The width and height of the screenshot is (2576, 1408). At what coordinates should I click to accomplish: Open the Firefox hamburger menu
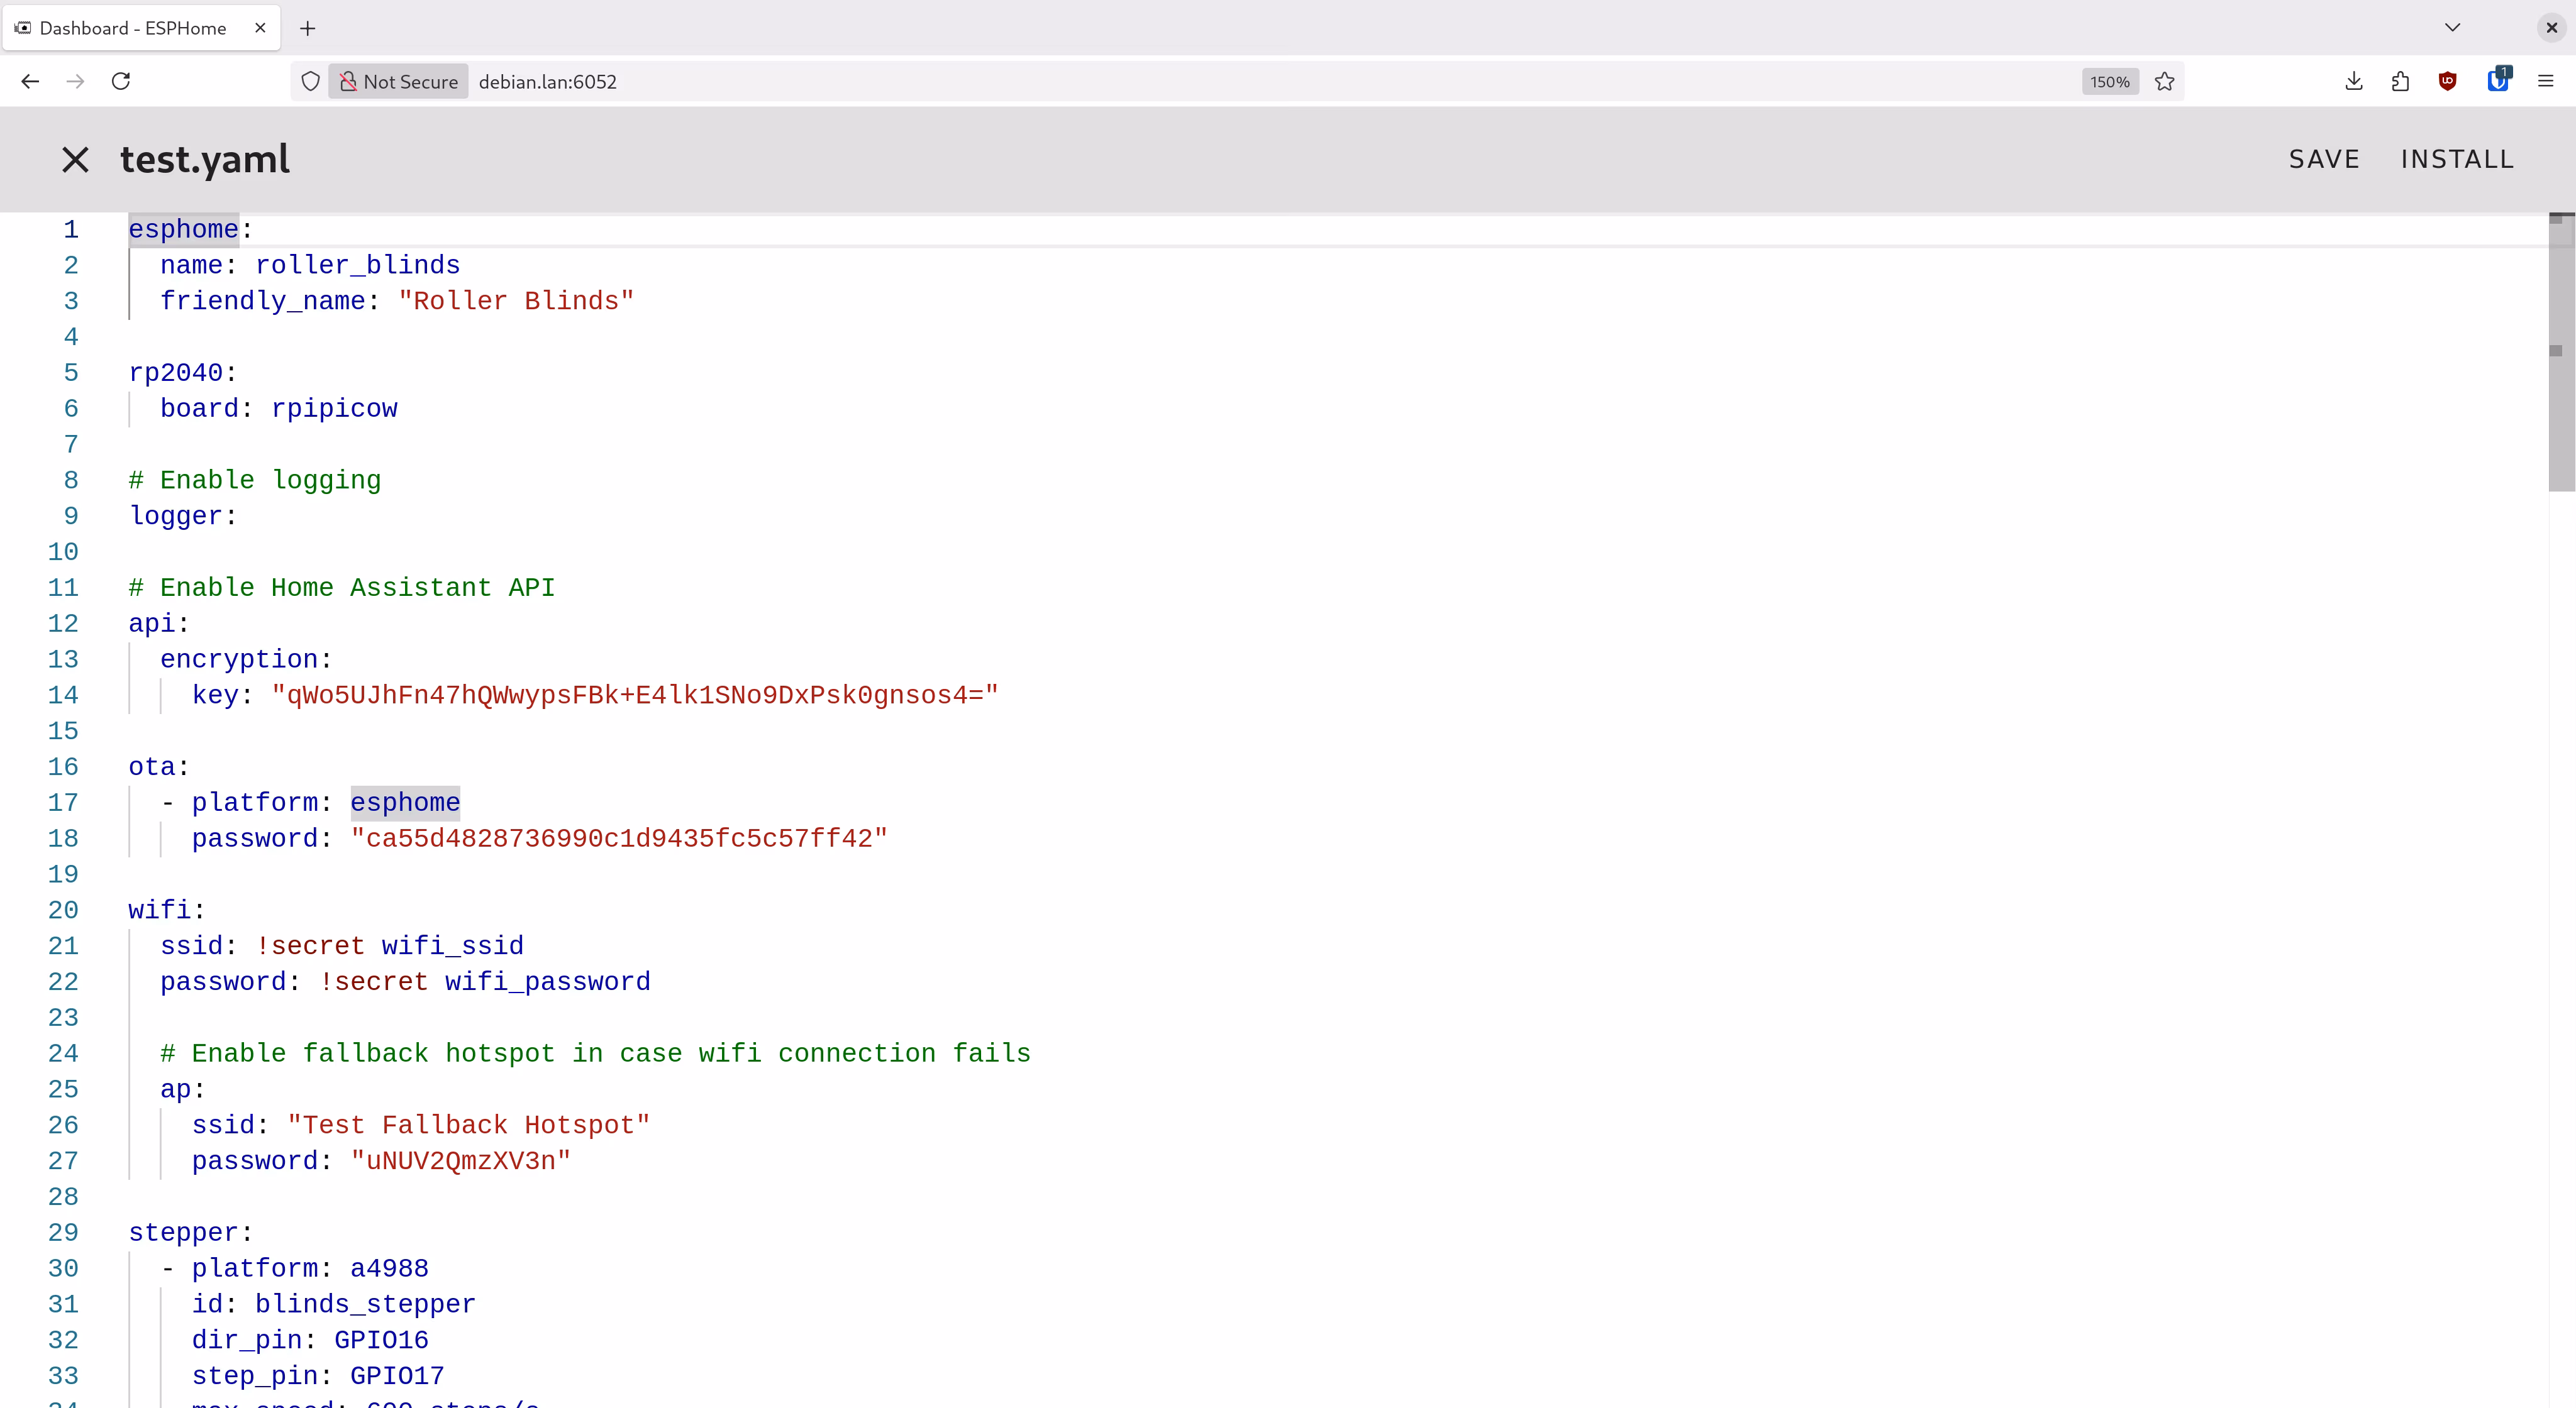tap(2546, 82)
